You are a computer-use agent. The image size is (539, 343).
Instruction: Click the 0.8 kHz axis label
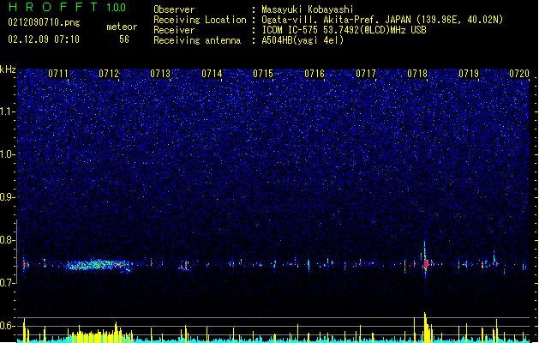point(8,240)
